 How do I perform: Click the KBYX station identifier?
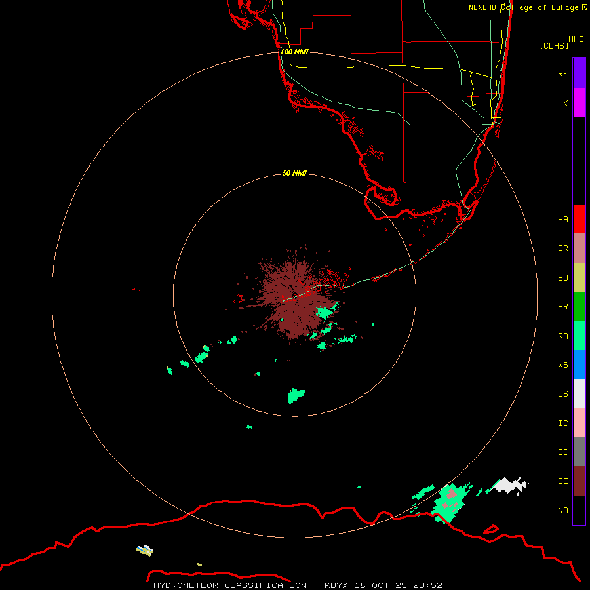click(x=336, y=585)
